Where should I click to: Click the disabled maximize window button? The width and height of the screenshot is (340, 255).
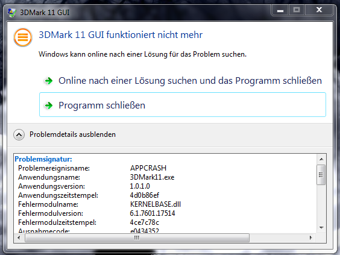coord(297,10)
